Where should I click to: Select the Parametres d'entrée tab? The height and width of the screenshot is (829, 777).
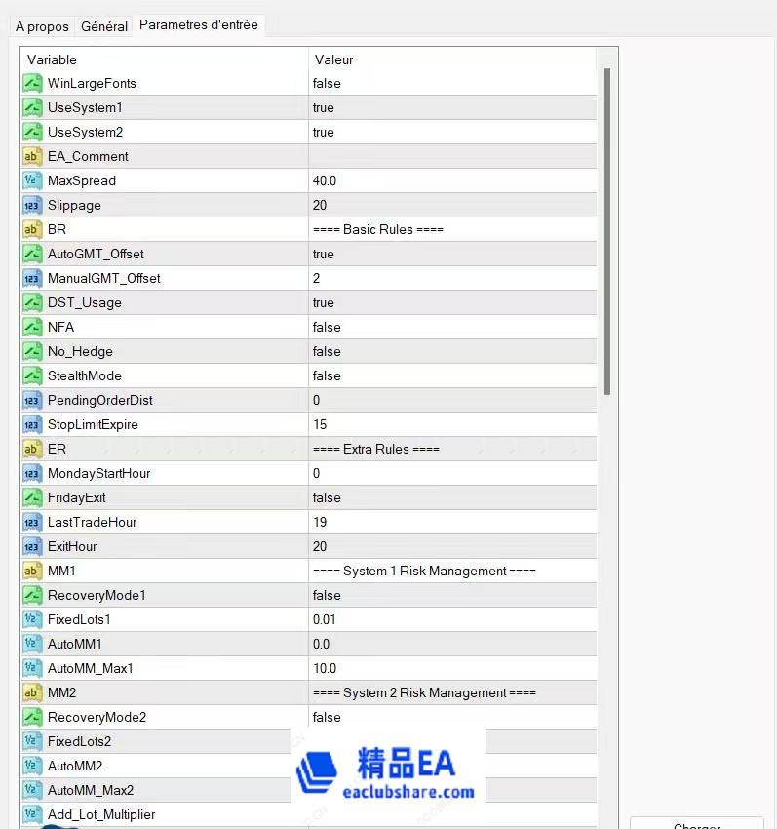[199, 24]
